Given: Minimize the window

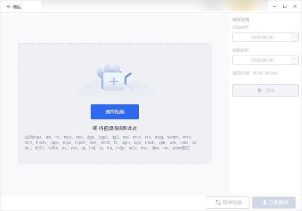Looking at the screenshot, I should (275, 6).
